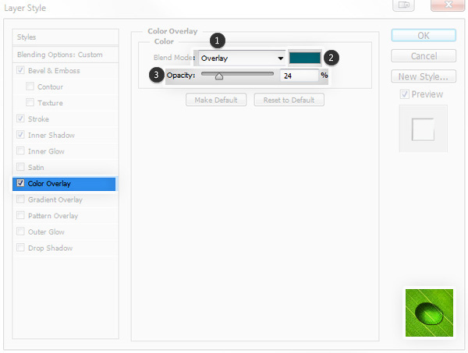Viewport: 468px width, 353px height.
Task: Select the Drop Shadow style label
Action: (x=50, y=248)
